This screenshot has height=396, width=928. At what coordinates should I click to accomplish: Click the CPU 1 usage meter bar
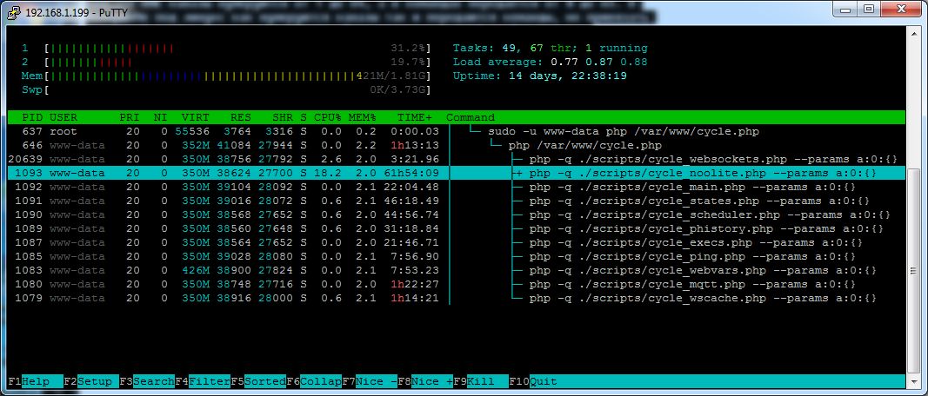237,48
